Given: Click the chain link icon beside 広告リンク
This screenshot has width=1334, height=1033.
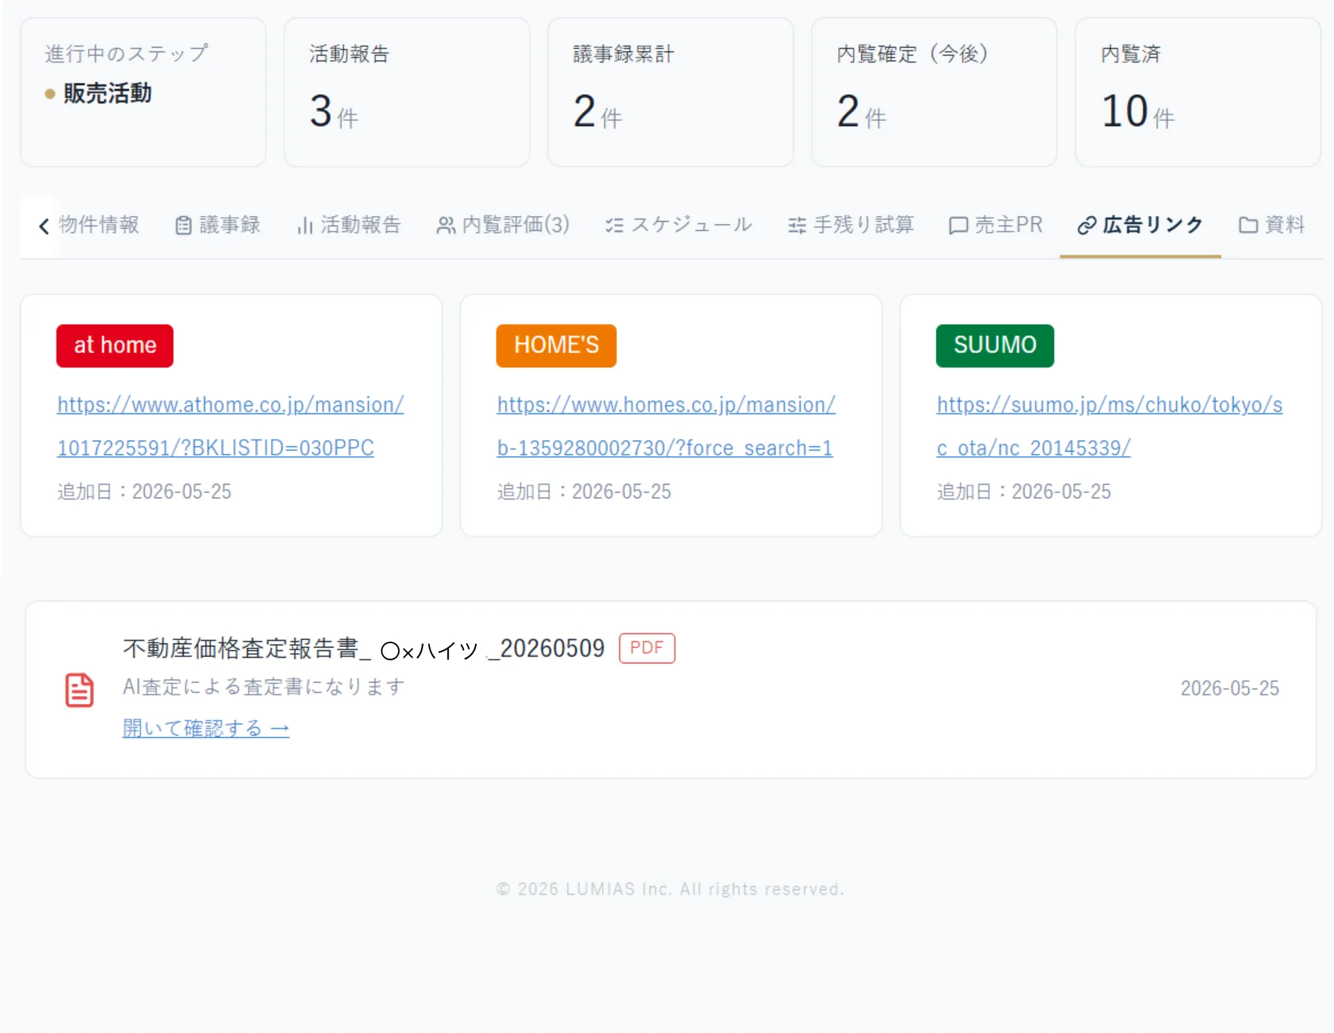Looking at the screenshot, I should click(1087, 226).
